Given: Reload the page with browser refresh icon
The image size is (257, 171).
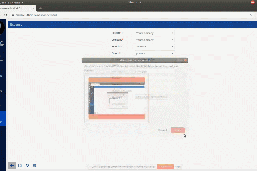Looking at the screenshot, I should [x=5, y=15].
